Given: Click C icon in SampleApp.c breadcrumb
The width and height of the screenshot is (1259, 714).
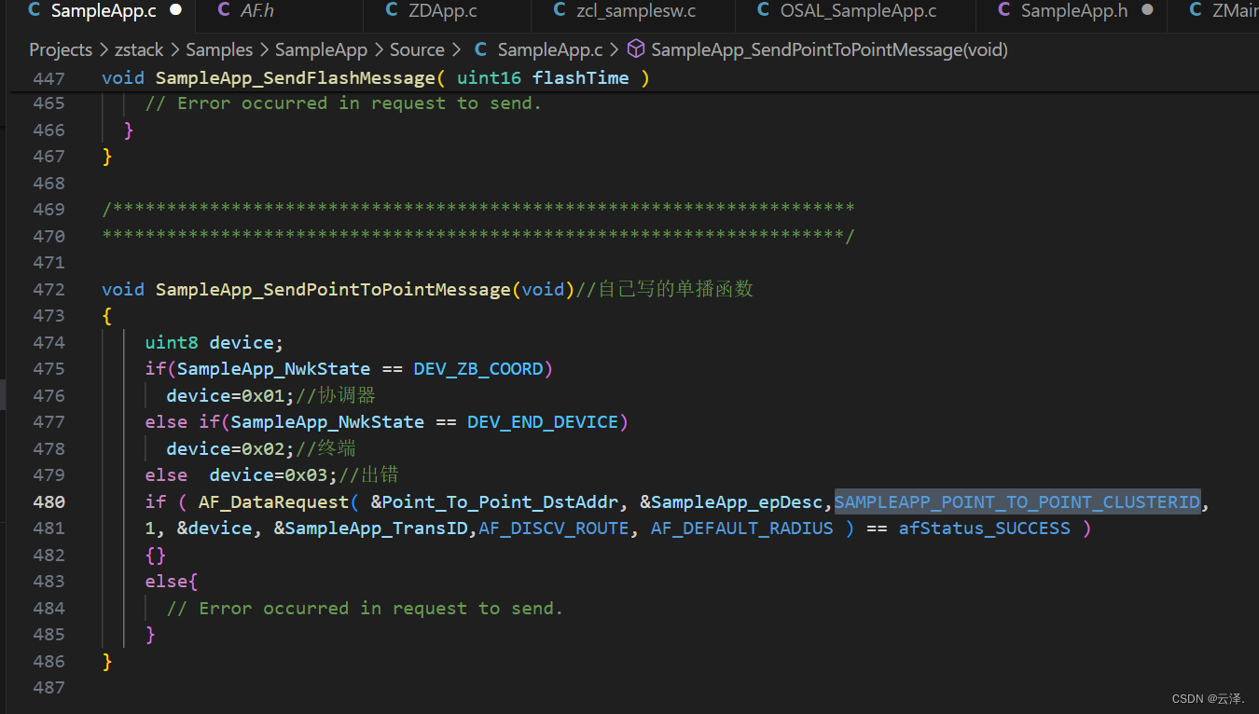Looking at the screenshot, I should 481,49.
